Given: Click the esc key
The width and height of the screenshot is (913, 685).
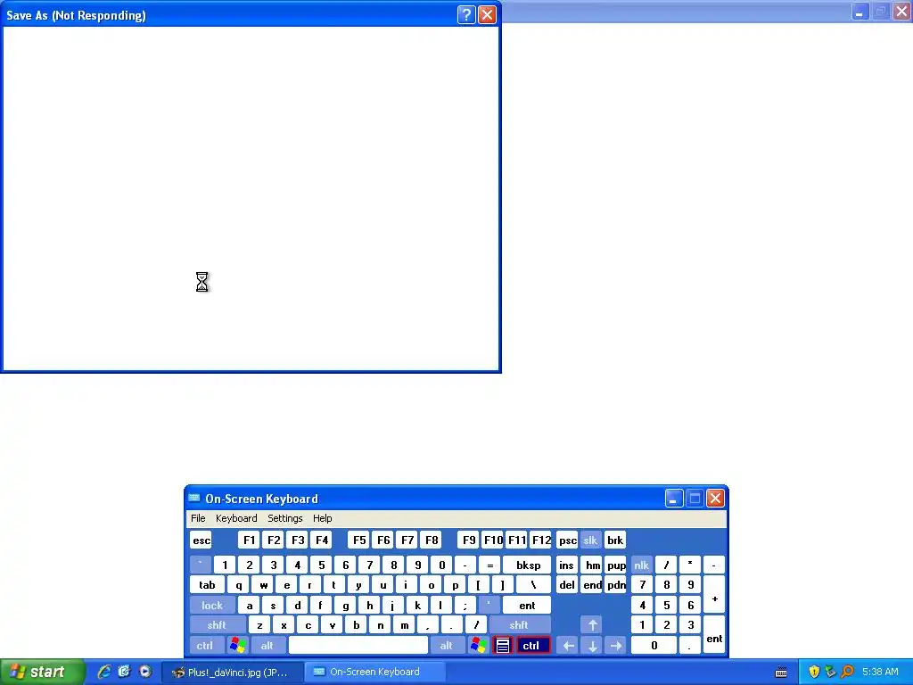Looking at the screenshot, I should (x=202, y=540).
